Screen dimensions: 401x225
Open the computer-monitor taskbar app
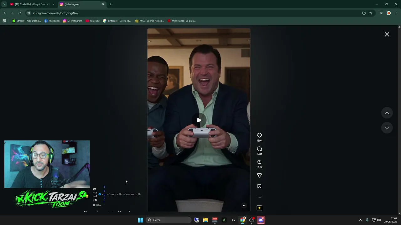(196, 220)
